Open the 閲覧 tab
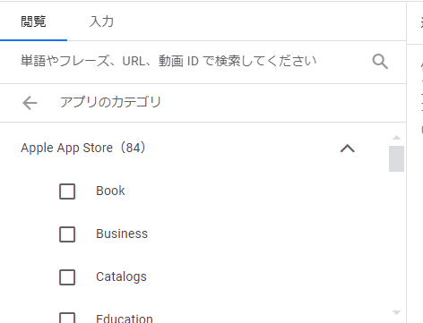423x323 pixels. point(33,21)
